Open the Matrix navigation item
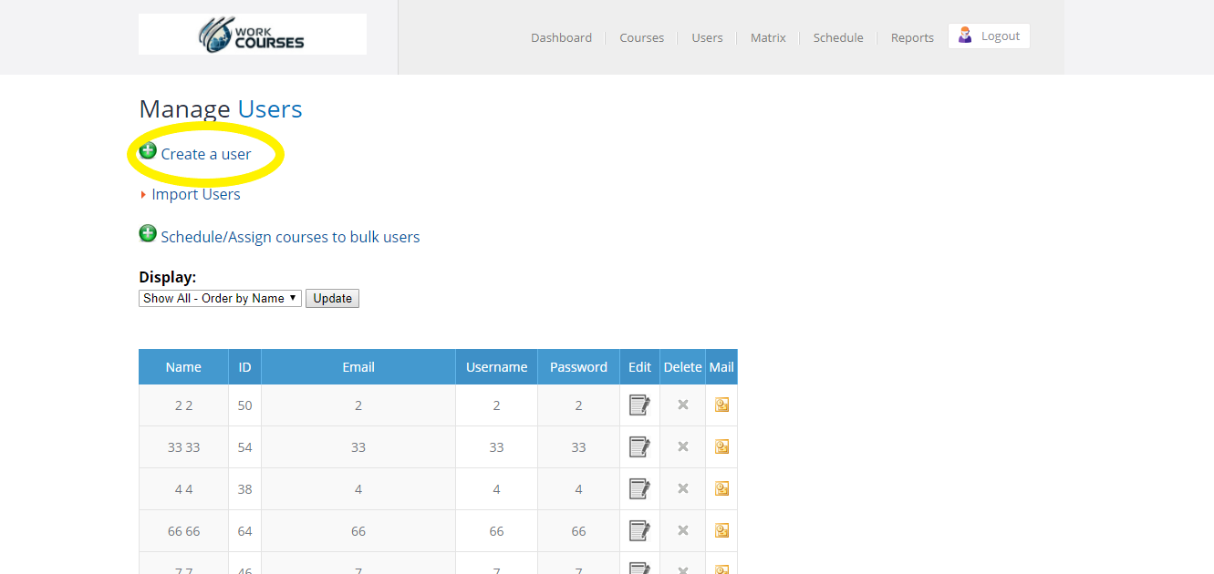This screenshot has width=1214, height=574. 768,37
